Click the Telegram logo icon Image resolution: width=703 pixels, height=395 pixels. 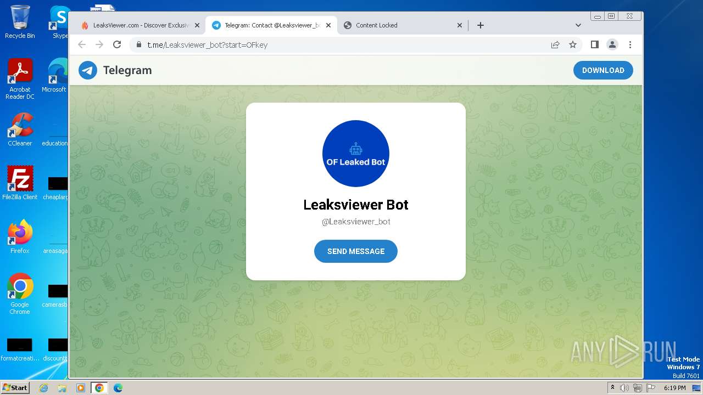tap(88, 70)
